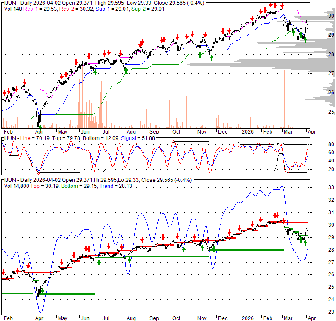Screen dimensions: 336x321
Task: Click the green buy arrow below the April low
Action: tap(40, 127)
